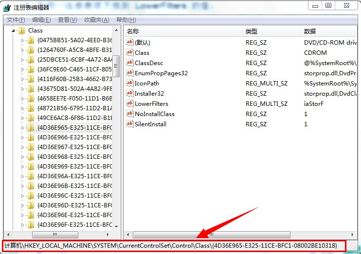Screen dimensions: 361x254
Task: Open the 文件(F) menu
Action: [16, 20]
